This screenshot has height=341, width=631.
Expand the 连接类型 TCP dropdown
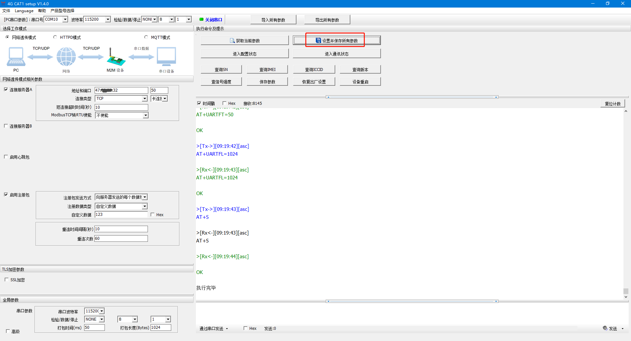(x=145, y=99)
